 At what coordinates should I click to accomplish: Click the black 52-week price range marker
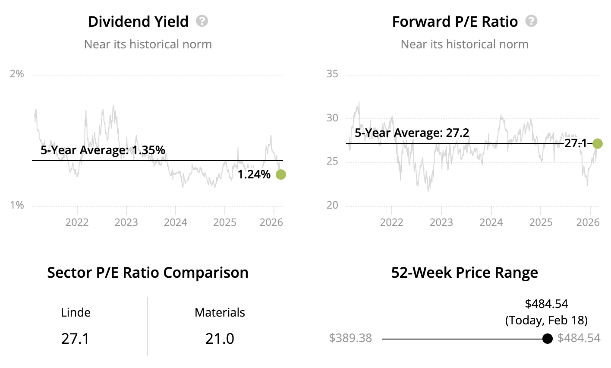[547, 339]
